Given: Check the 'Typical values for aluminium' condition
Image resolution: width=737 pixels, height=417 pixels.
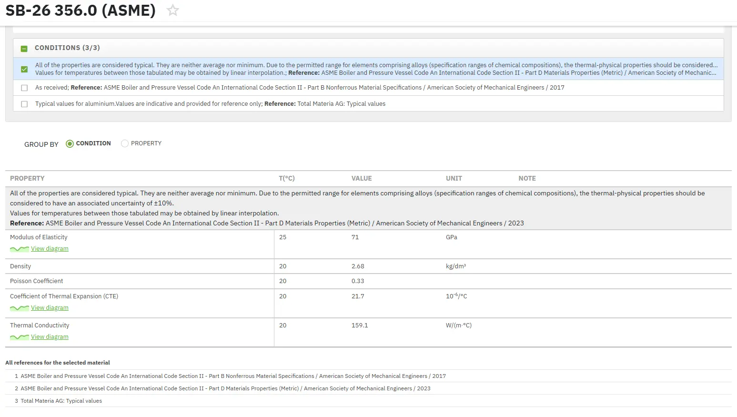Looking at the screenshot, I should tap(24, 104).
